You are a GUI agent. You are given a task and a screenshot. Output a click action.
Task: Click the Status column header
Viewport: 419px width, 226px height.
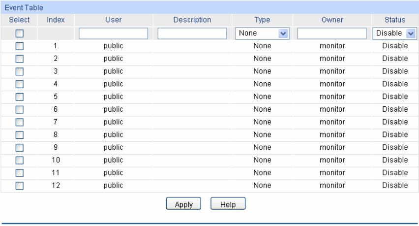click(x=395, y=20)
